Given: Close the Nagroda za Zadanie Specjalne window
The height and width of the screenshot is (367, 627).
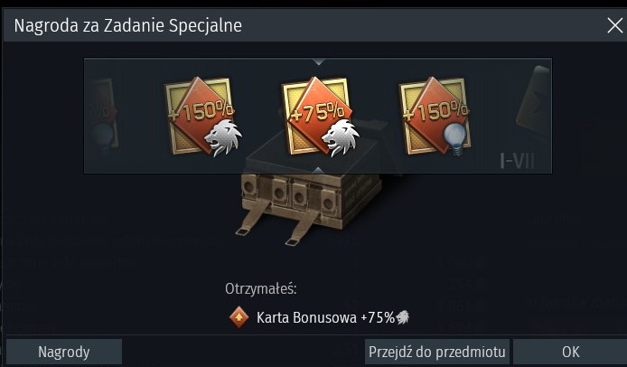Looking at the screenshot, I should [x=614, y=25].
